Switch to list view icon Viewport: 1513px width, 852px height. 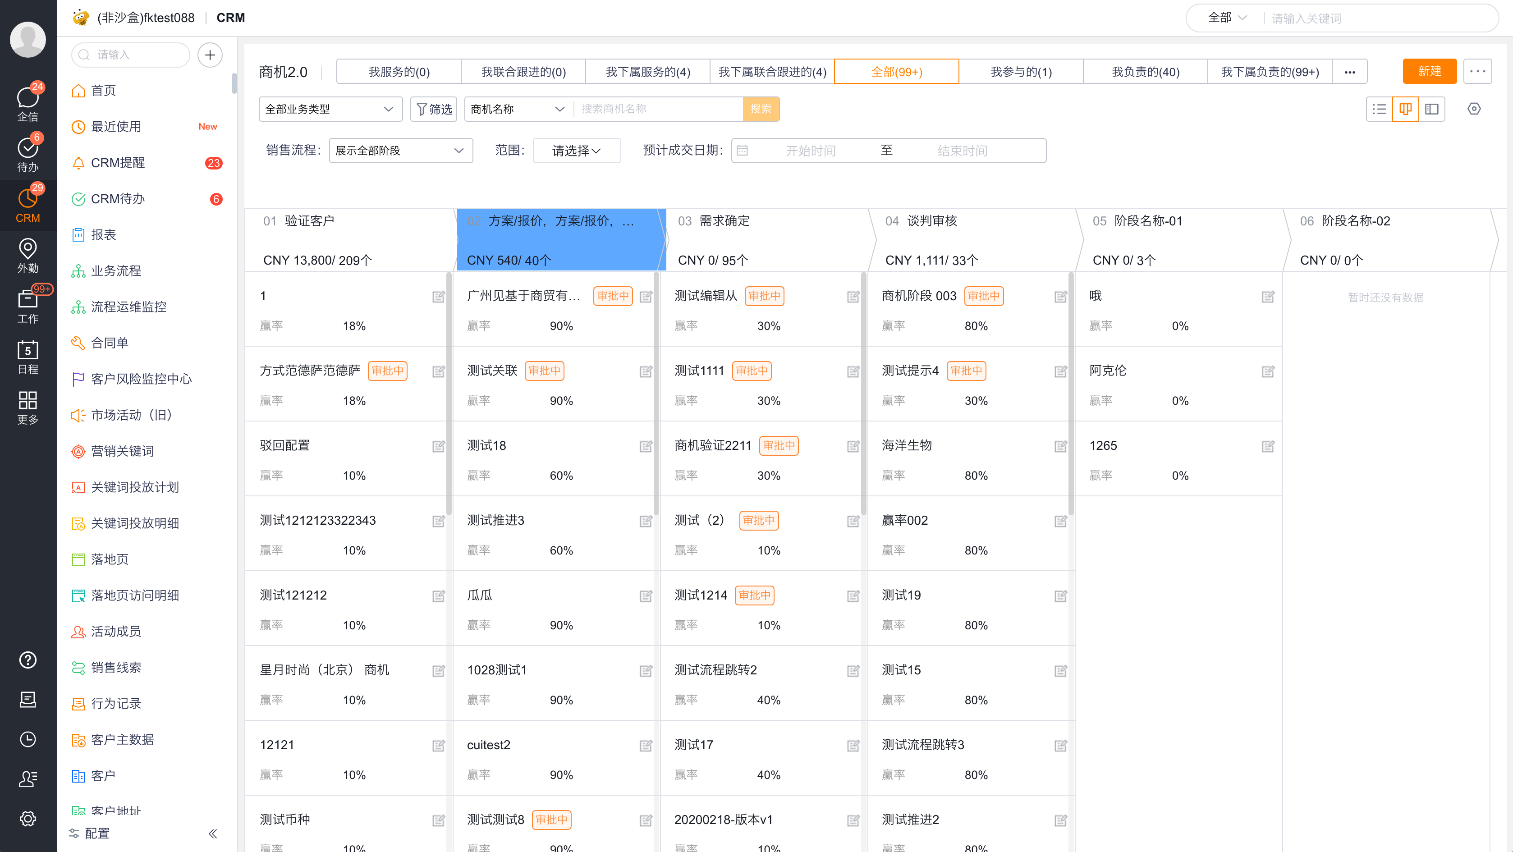click(x=1379, y=109)
